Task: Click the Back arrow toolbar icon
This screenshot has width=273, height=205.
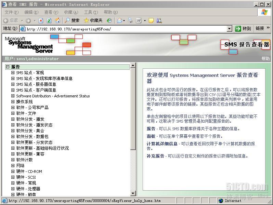Action: click(x=6, y=21)
